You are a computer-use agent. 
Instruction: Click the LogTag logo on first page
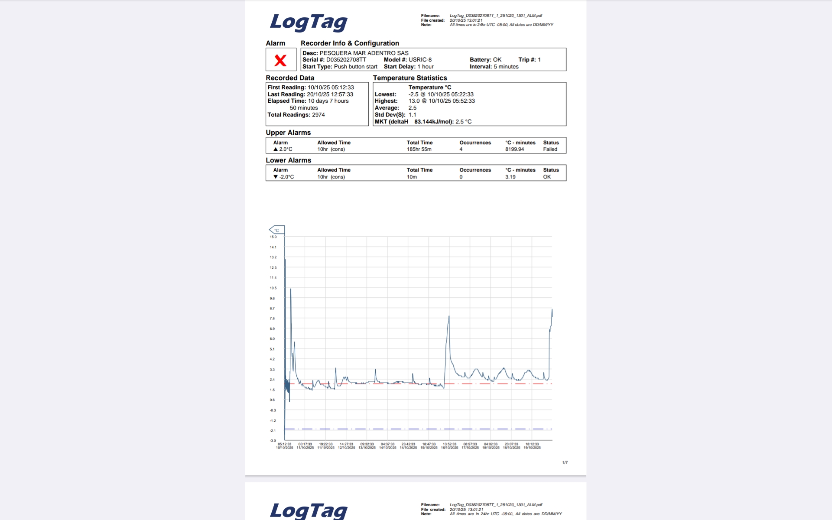309,22
